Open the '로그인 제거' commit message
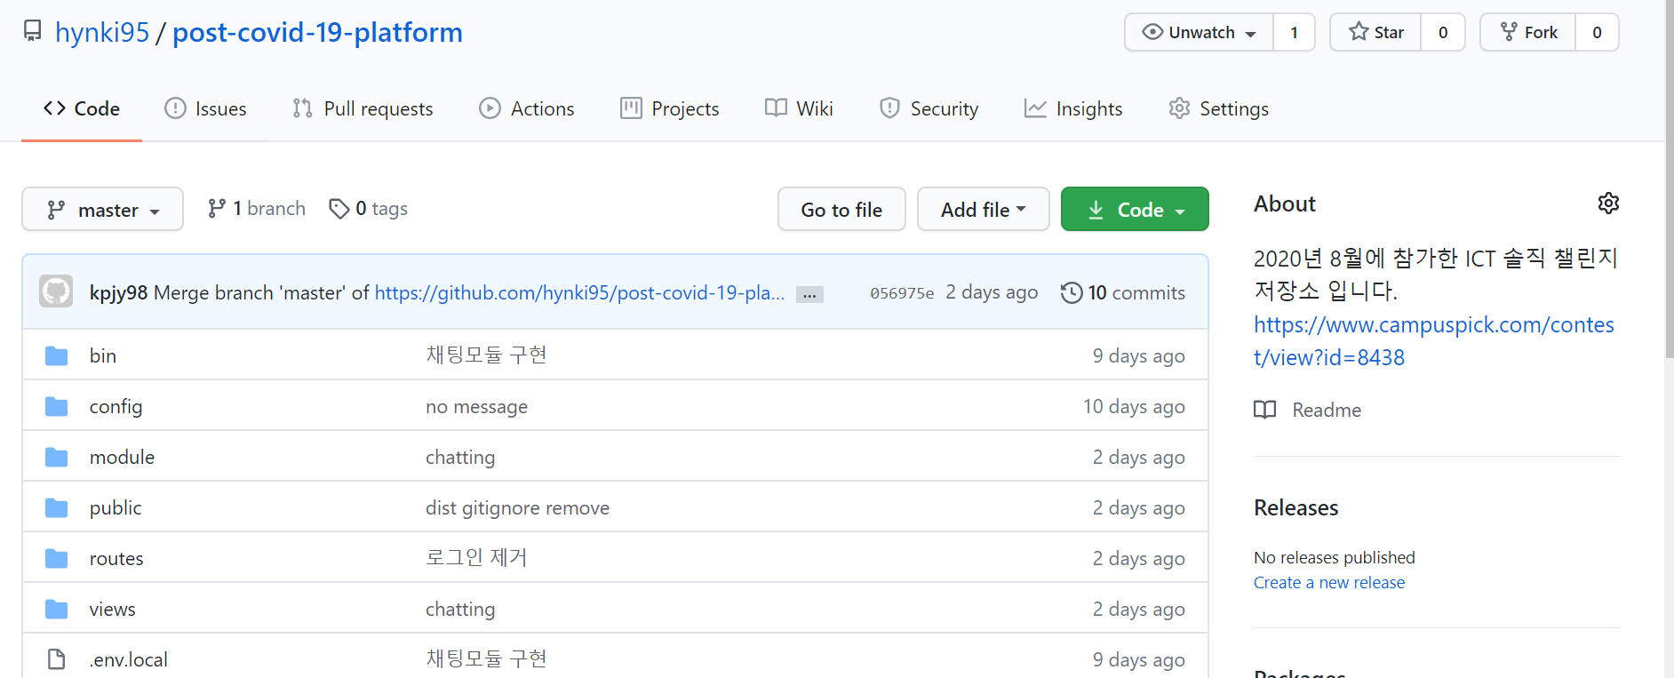This screenshot has height=678, width=1674. pyautogui.click(x=476, y=558)
